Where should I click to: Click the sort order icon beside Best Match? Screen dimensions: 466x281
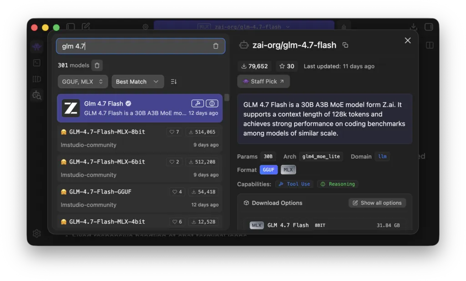(x=173, y=82)
